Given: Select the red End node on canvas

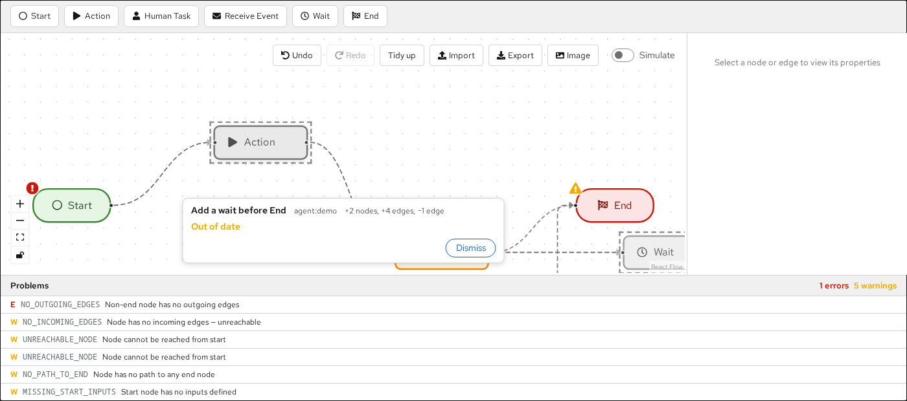Looking at the screenshot, I should pos(615,206).
